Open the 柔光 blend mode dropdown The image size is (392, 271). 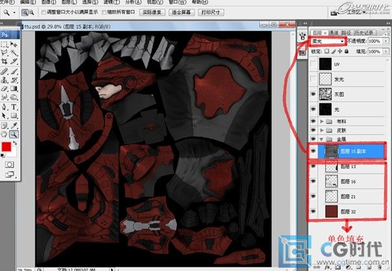[328, 41]
